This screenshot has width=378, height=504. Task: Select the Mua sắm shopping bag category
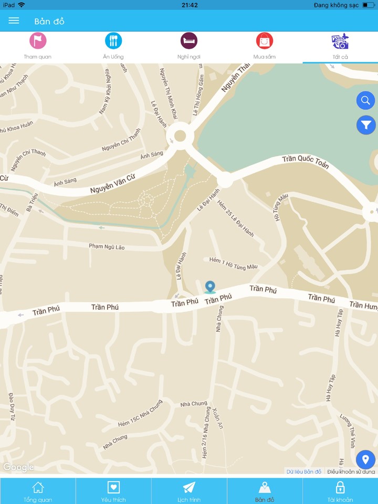(264, 46)
